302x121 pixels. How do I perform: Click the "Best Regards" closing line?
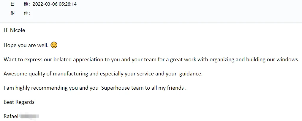[19, 102]
